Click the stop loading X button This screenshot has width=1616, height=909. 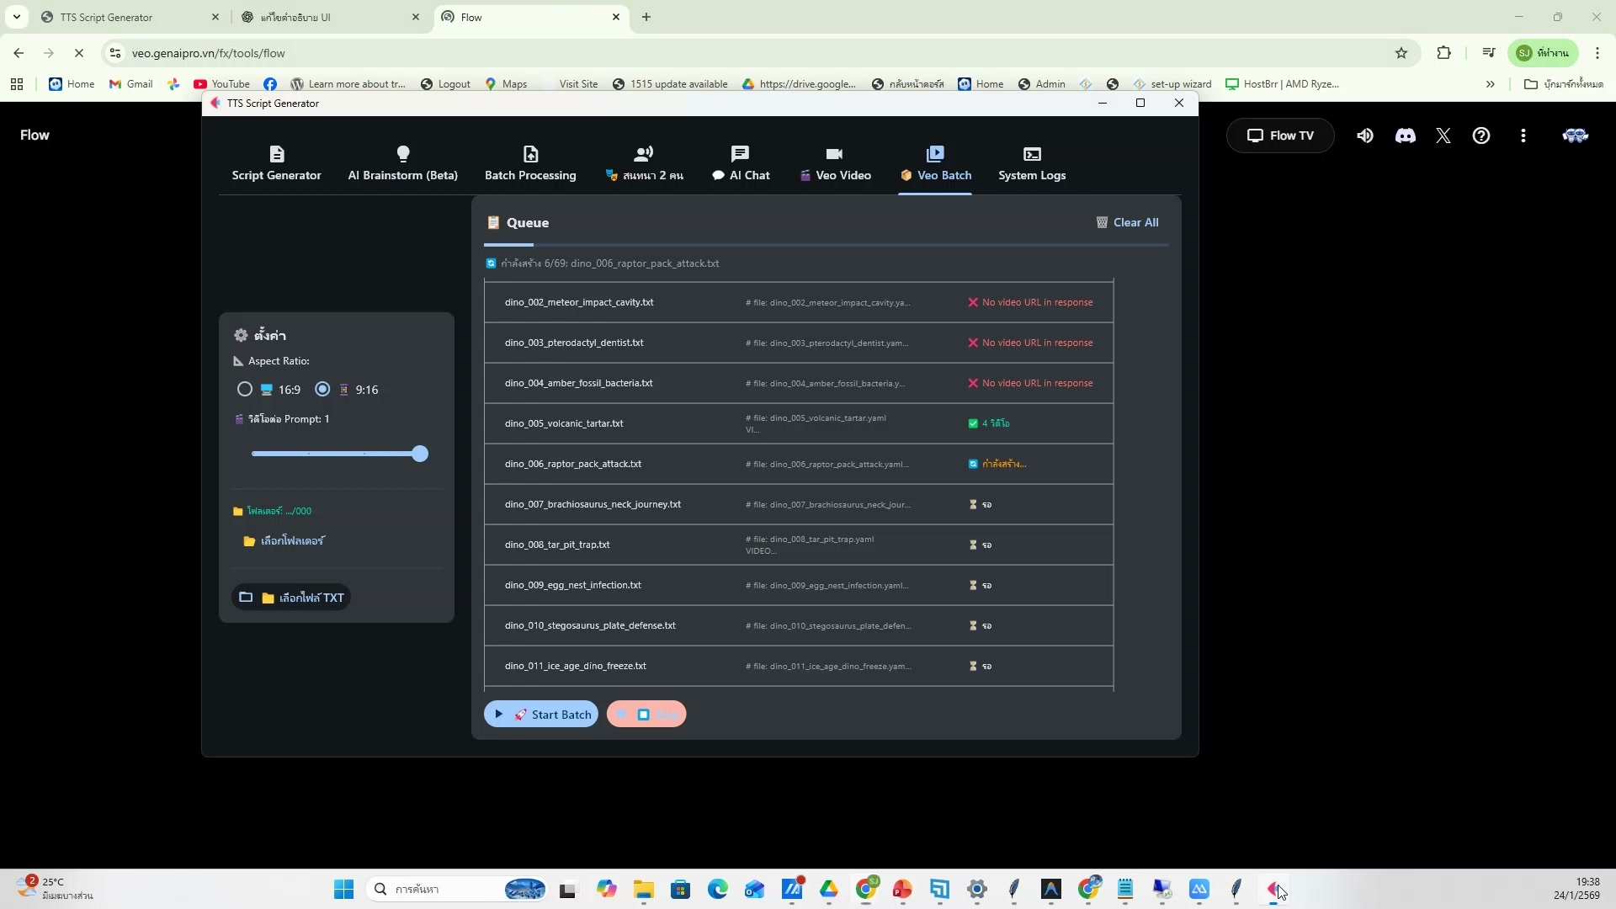point(79,53)
